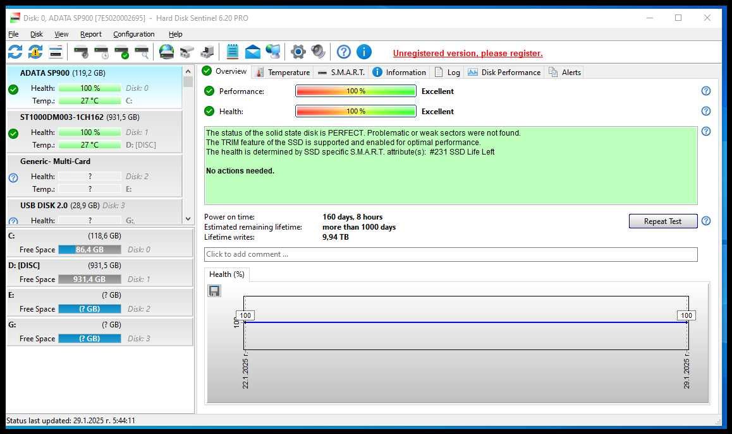Image resolution: width=732 pixels, height=434 pixels.
Task: Click the blue info about toolbar icon
Action: [364, 52]
